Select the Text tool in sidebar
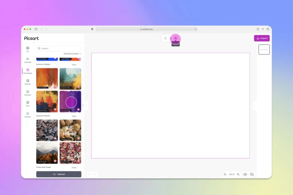This screenshot has height=195, width=293. click(27, 103)
